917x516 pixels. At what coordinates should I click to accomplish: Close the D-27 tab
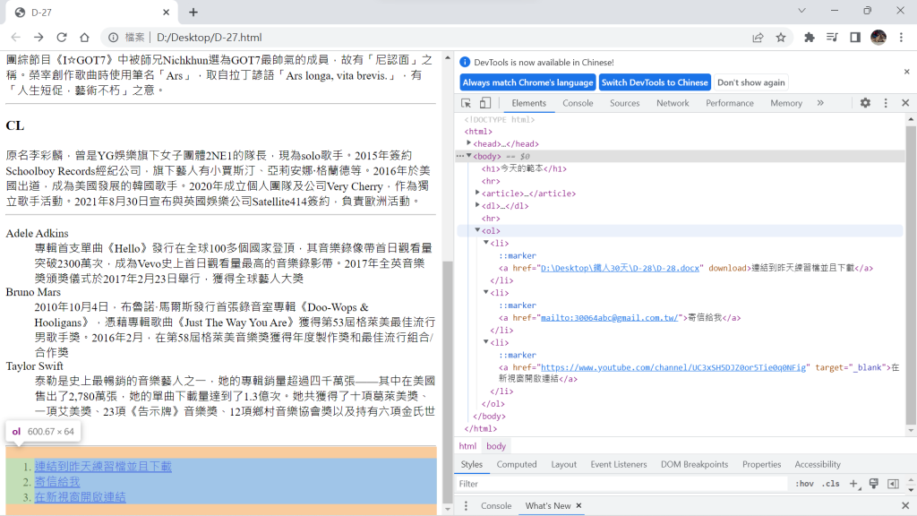pos(166,13)
